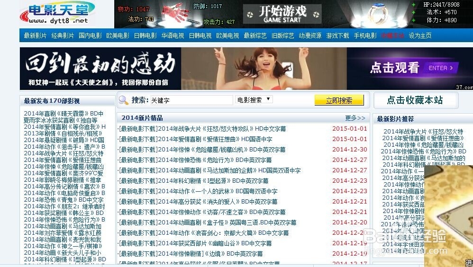The image size is (473, 267).
Task: Open the 动漫资源 nav item
Action: 310,36
